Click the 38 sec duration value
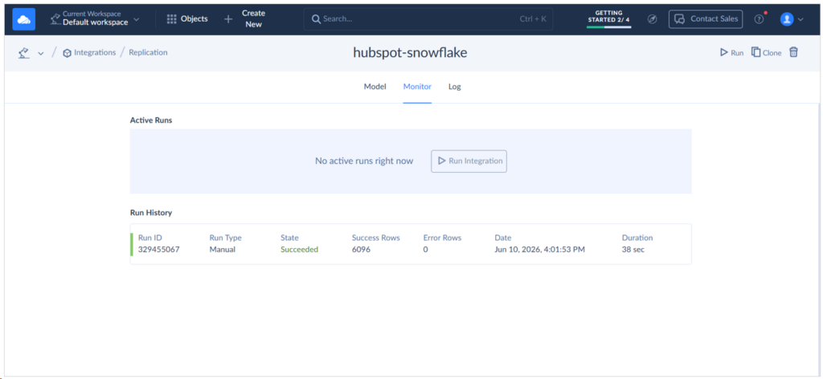Viewport: 823px width, 379px height. pyautogui.click(x=633, y=250)
